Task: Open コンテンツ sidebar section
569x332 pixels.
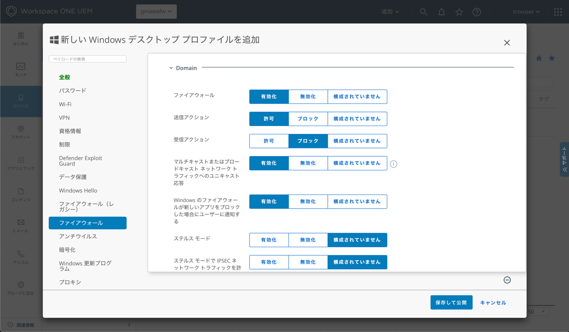Action: [21, 195]
